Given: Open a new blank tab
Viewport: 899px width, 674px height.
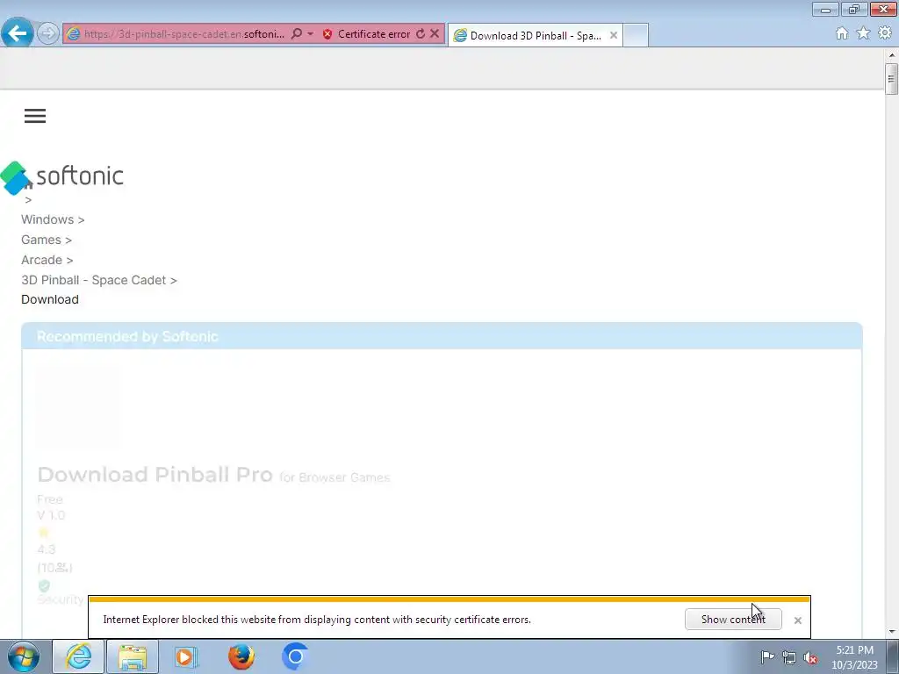Looking at the screenshot, I should tap(636, 35).
